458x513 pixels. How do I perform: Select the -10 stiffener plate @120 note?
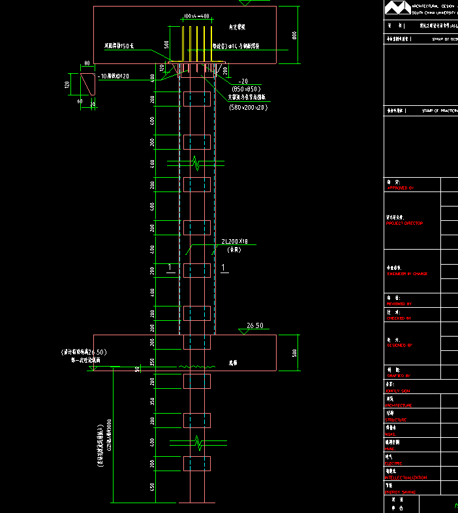pyautogui.click(x=114, y=76)
